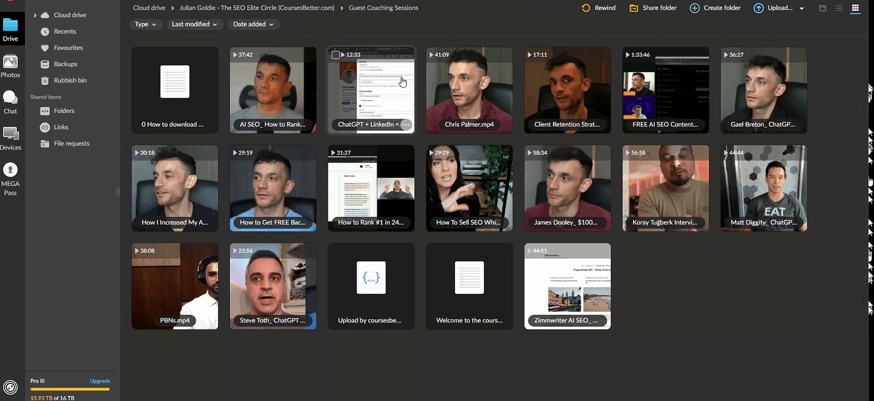Open the Type filter dropdown
This screenshot has height=401, width=874.
[x=146, y=25]
